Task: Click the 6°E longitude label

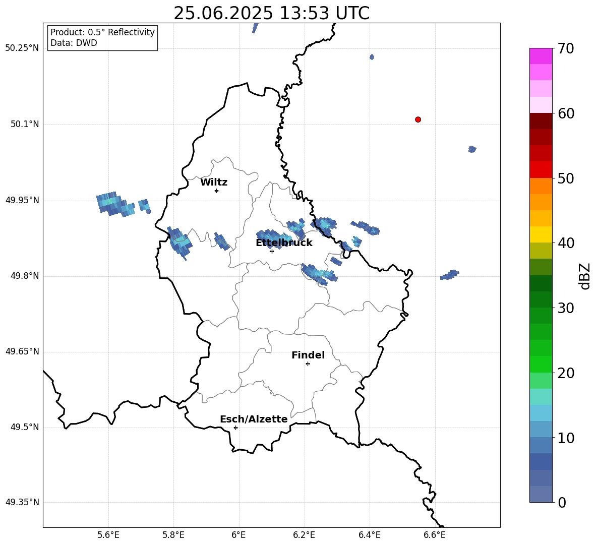Action: click(x=238, y=535)
